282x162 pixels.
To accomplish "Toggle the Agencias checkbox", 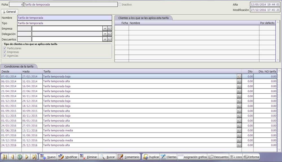I will 5,56.
